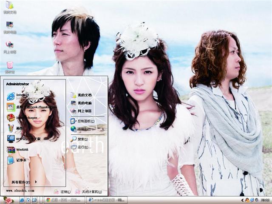Click the taskbar clock

point(265,200)
